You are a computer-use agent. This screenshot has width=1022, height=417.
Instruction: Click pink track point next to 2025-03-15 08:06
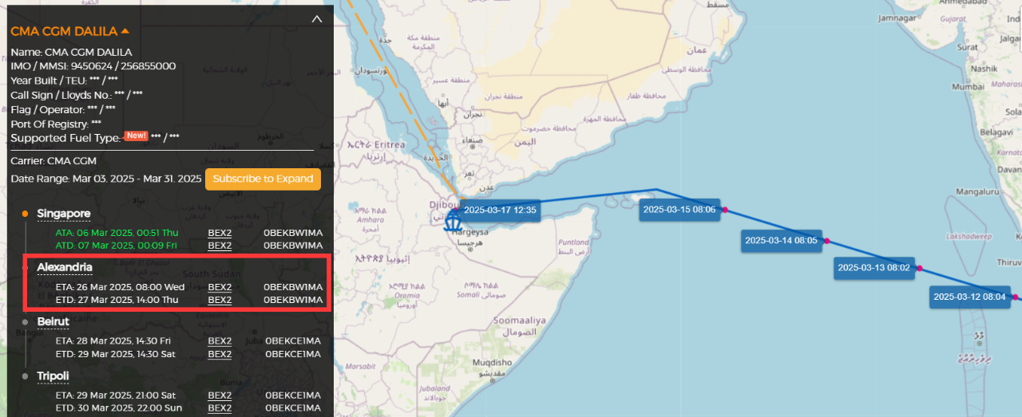725,210
